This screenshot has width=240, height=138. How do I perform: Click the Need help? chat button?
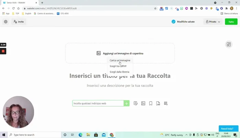pos(229,129)
